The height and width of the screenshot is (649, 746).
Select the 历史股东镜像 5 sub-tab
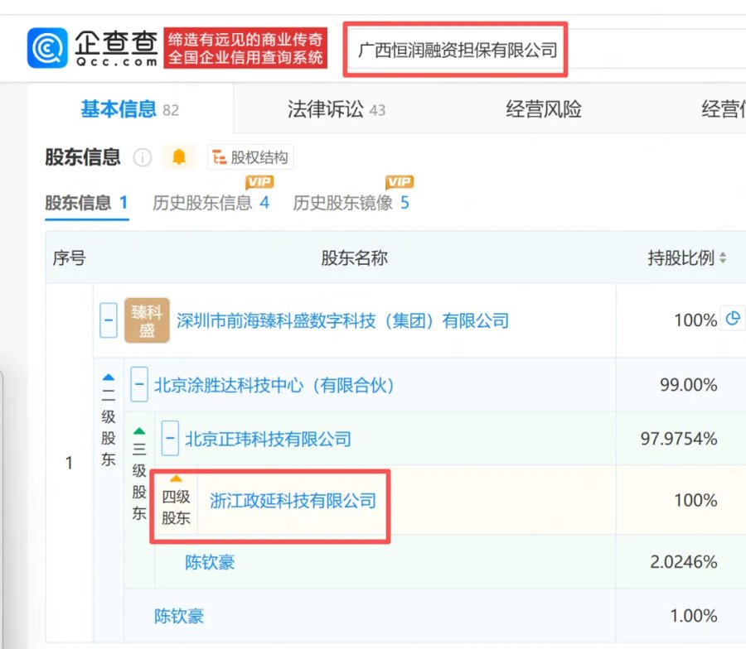pos(351,203)
